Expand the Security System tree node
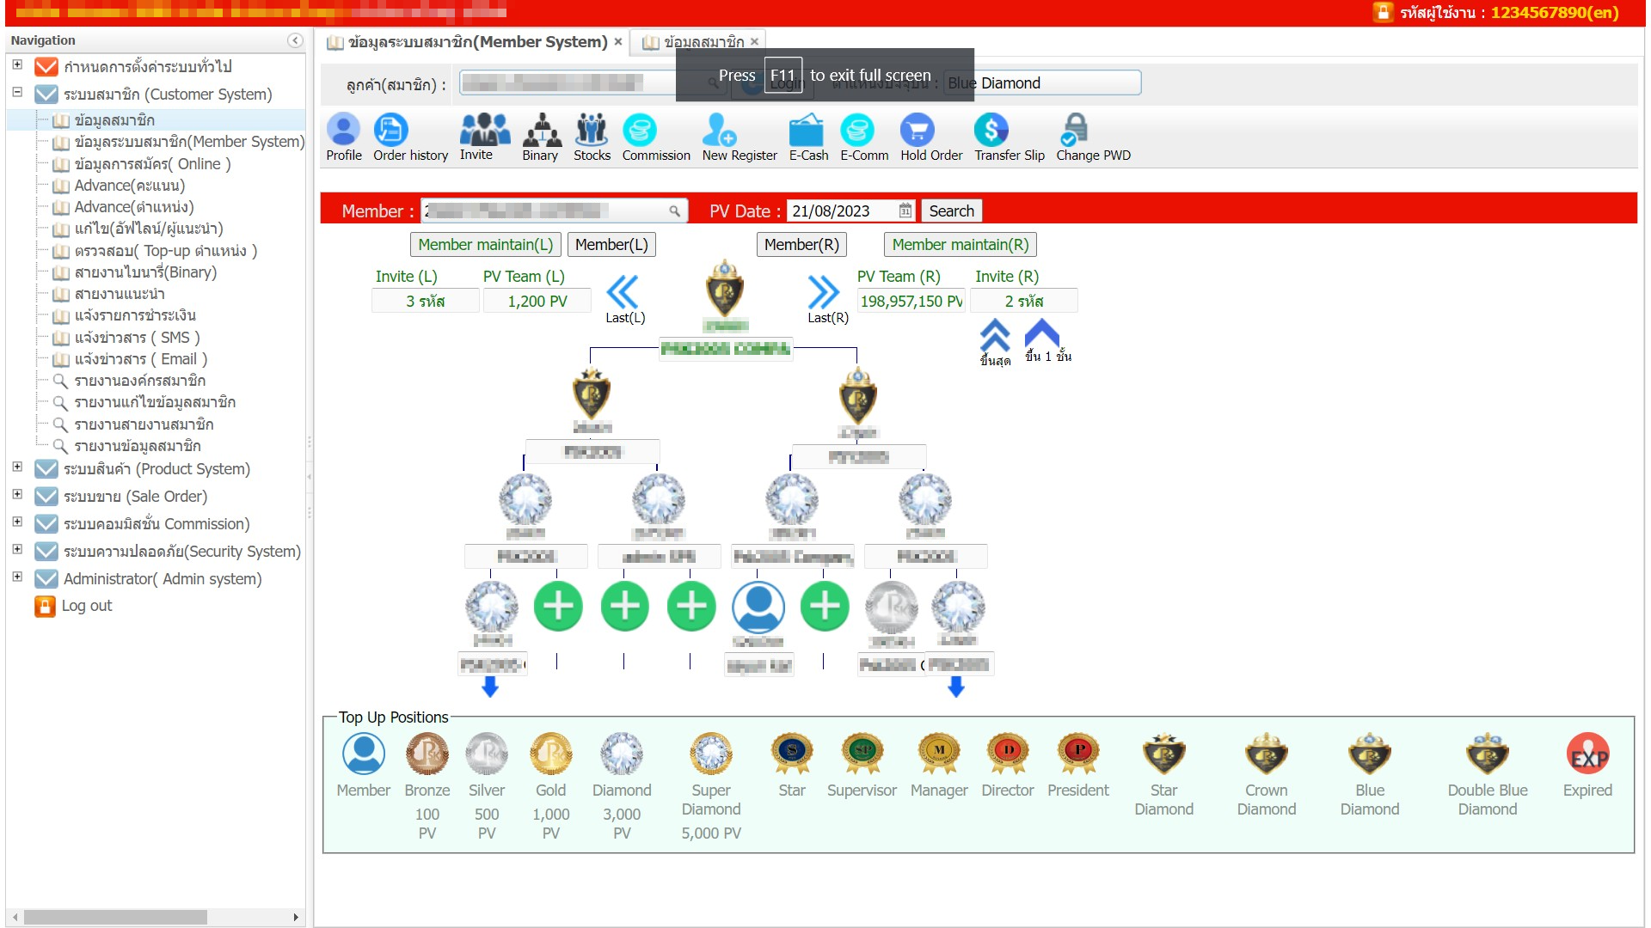Viewport: 1651px width, 928px height. 17,550
